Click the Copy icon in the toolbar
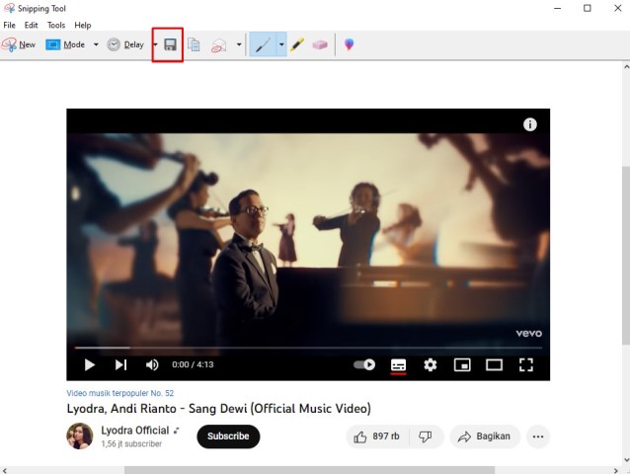Screen dimensions: 630x474 tap(194, 44)
